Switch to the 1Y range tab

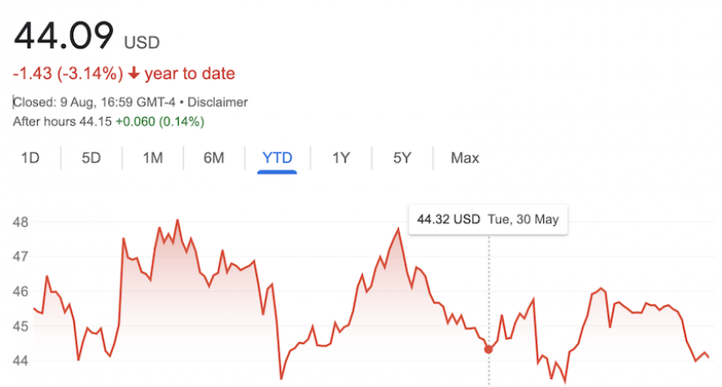tap(341, 157)
